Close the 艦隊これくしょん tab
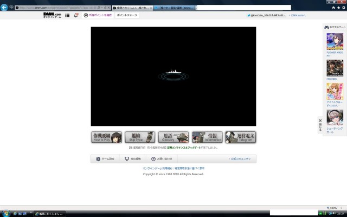347x217 pixels. [151, 8]
